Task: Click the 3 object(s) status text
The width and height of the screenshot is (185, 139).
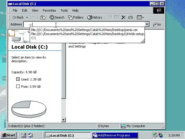Action: pyautogui.click(x=26, y=126)
